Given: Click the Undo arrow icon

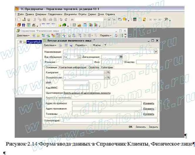Looking at the screenshot, I should pos(61,20).
